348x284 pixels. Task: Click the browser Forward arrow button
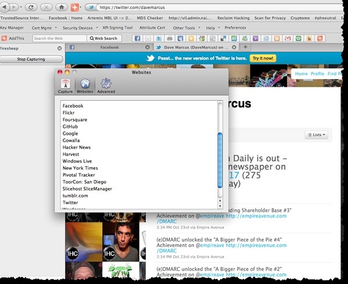(14, 8)
